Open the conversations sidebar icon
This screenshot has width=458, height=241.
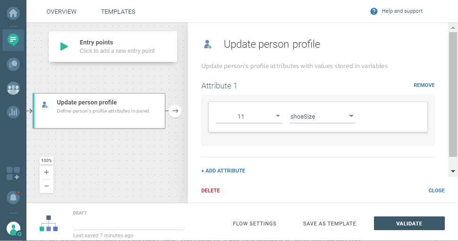click(13, 64)
